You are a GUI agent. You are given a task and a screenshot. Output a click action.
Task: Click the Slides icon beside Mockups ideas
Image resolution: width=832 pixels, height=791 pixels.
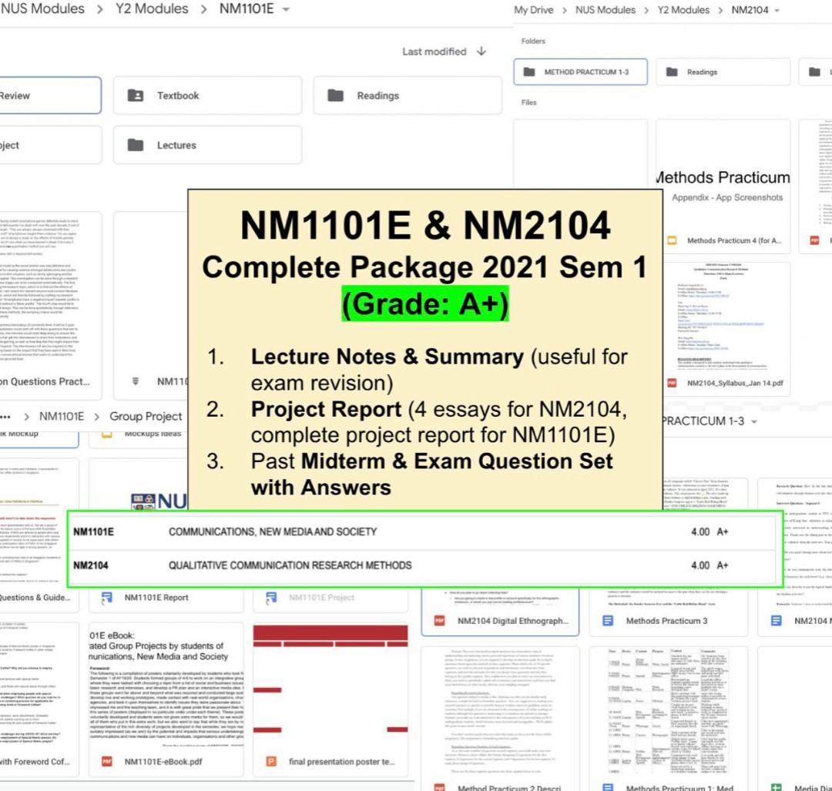pyautogui.click(x=106, y=434)
